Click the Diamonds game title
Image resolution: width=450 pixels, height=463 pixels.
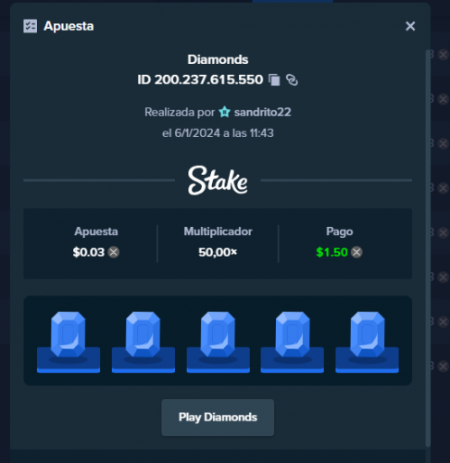(218, 59)
